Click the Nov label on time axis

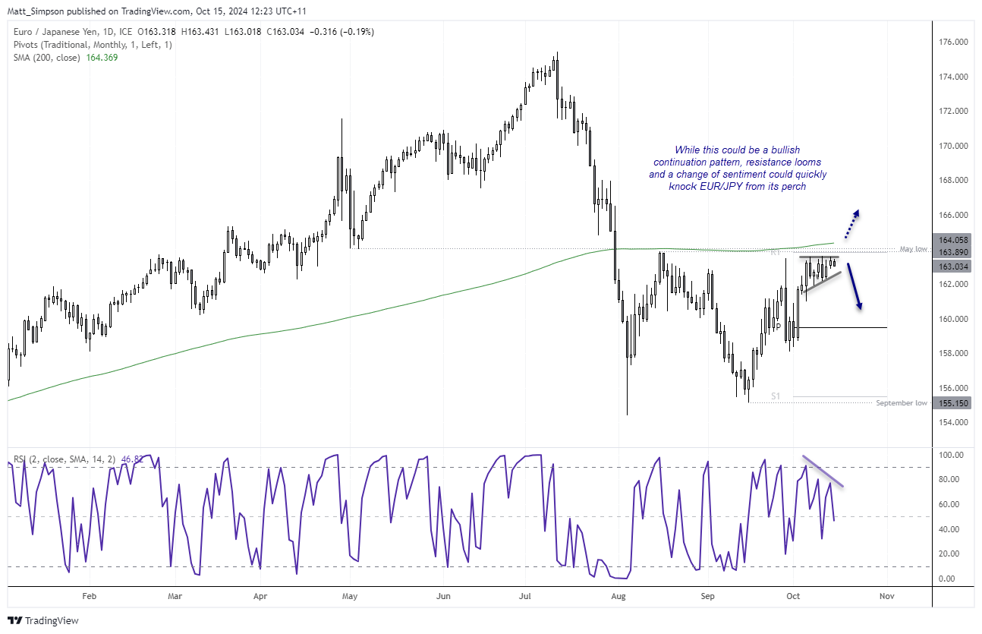click(886, 597)
